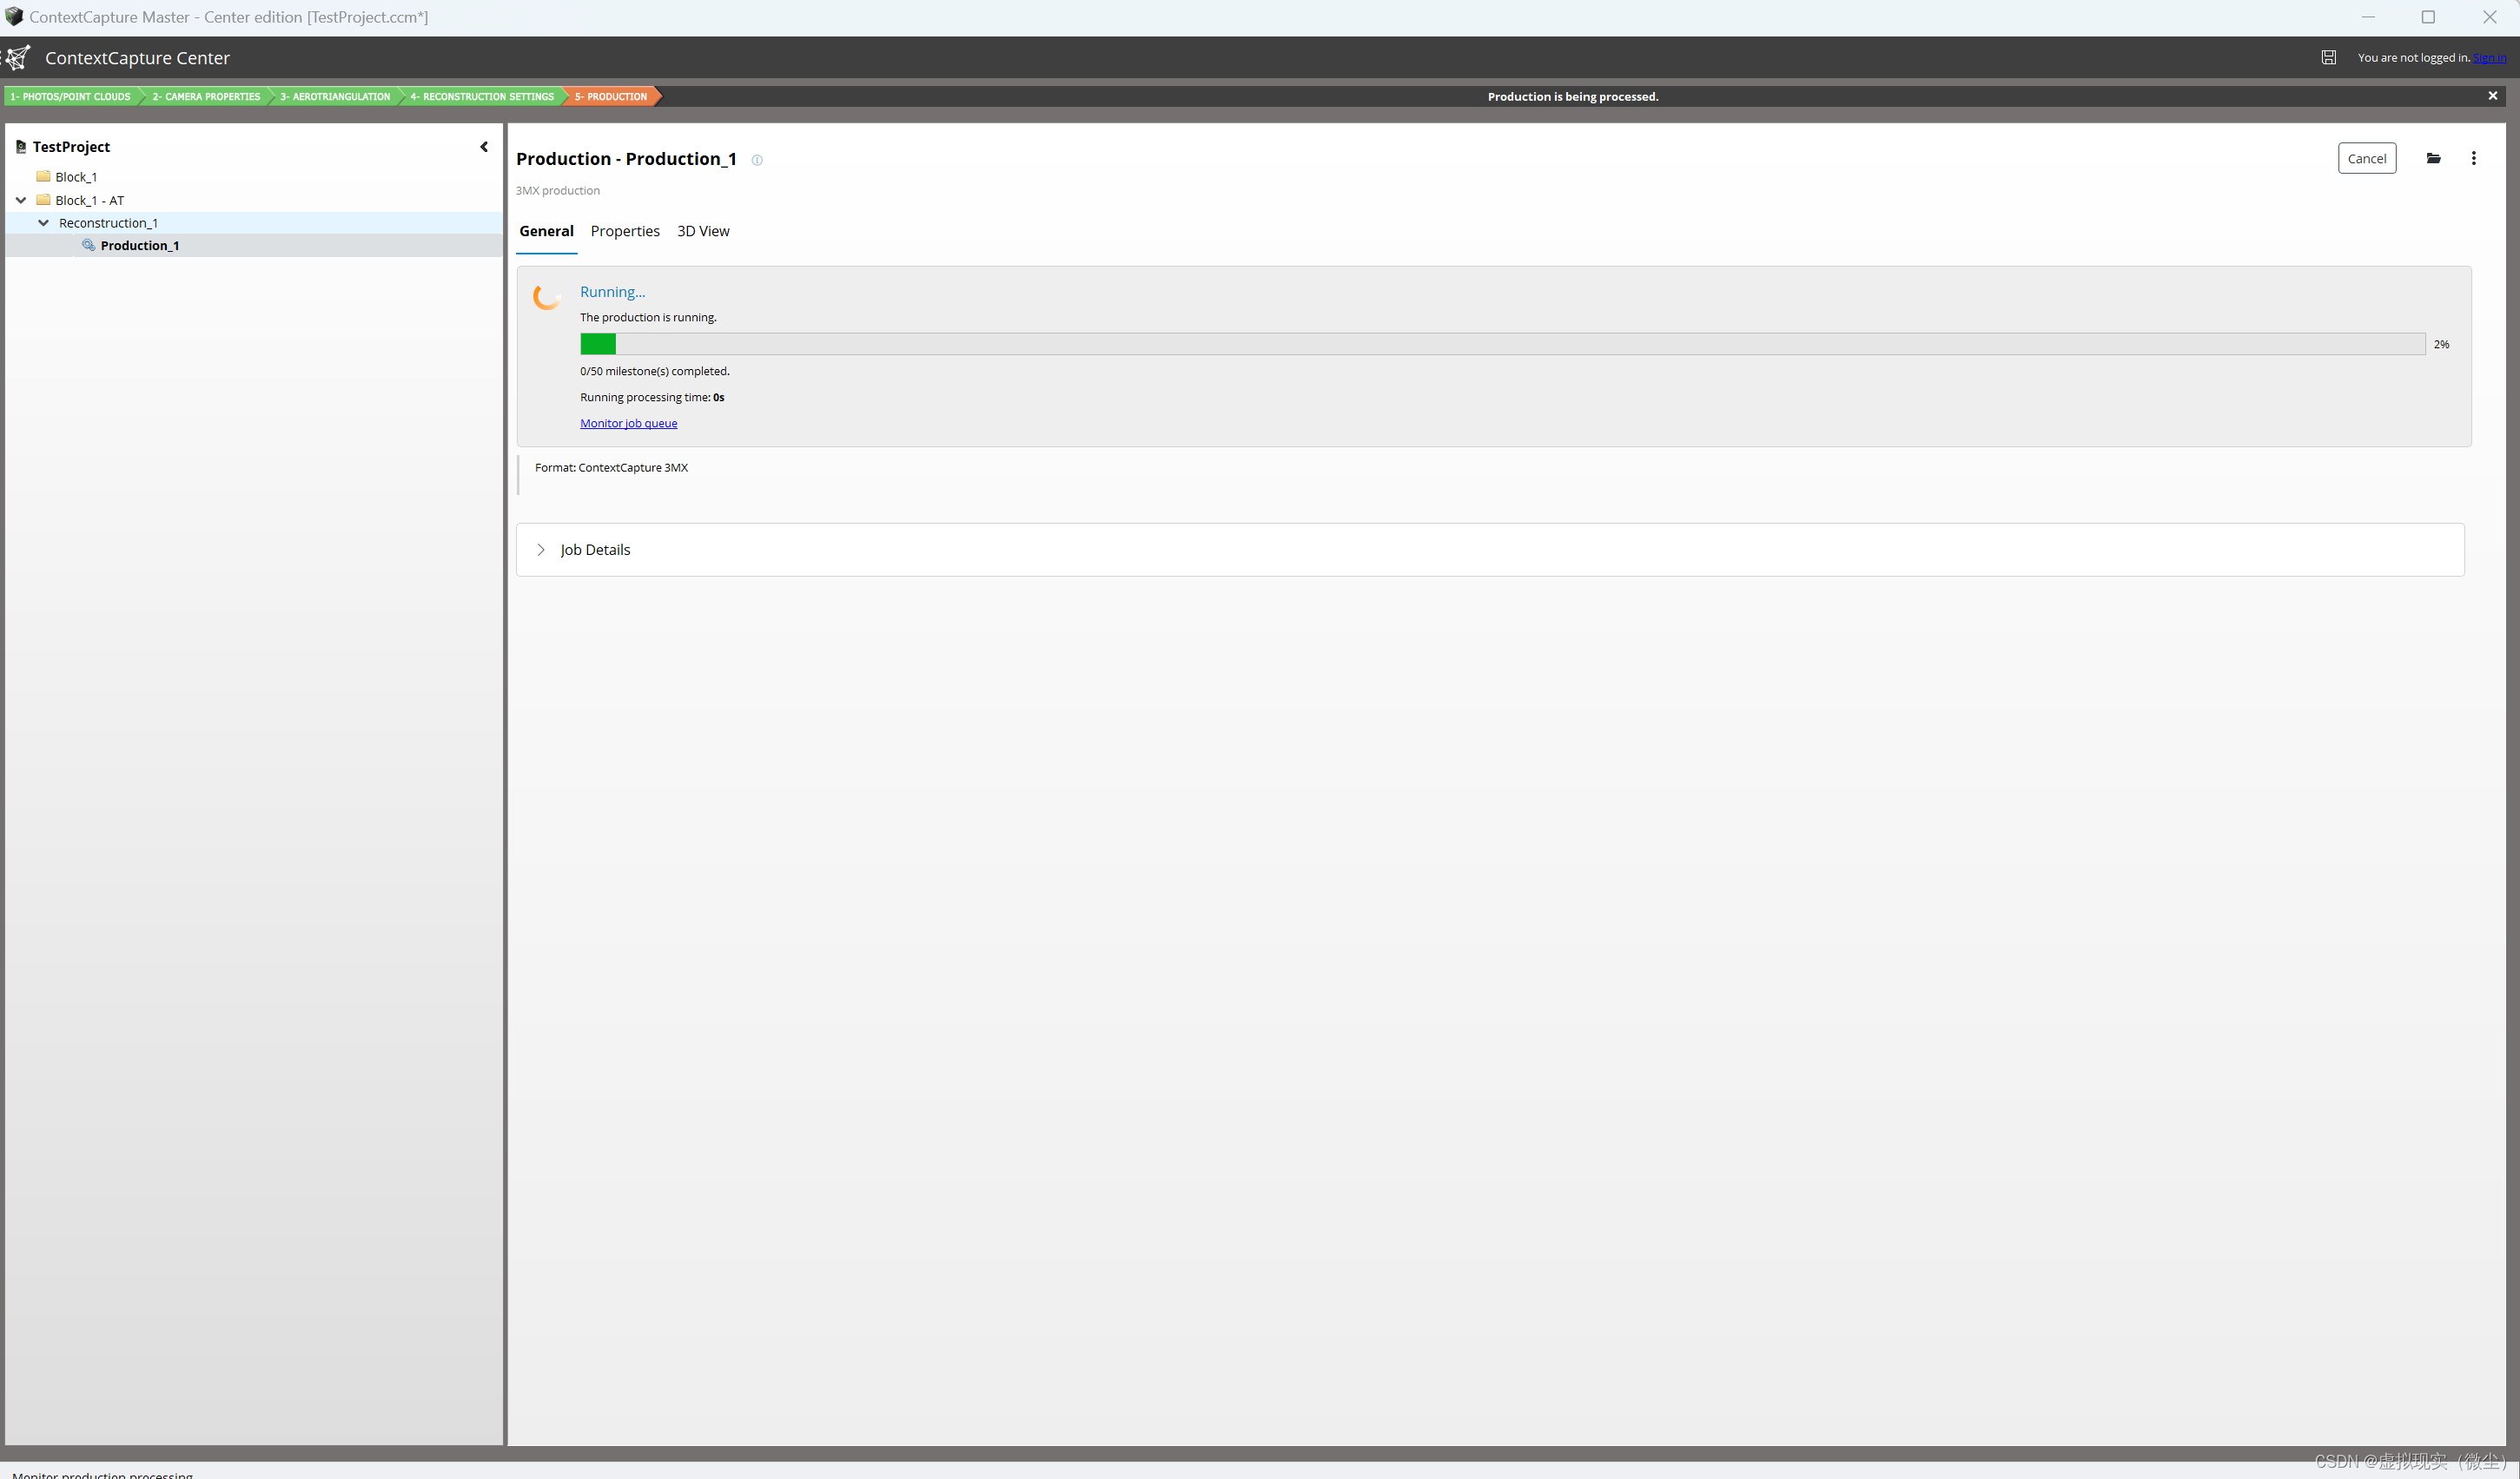Click the save project disk icon
This screenshot has width=2520, height=1479.
click(x=2328, y=58)
